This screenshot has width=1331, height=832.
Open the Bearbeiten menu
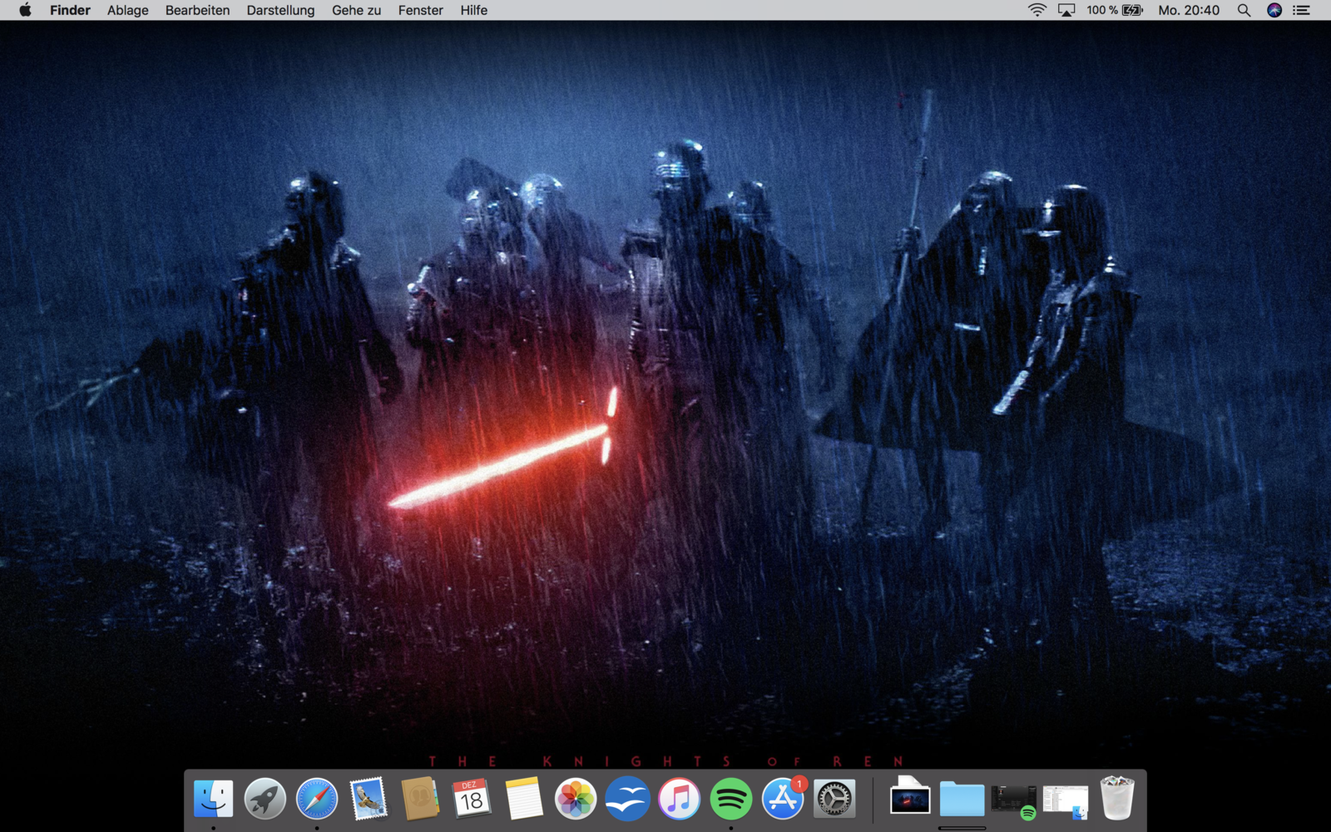[x=197, y=10]
